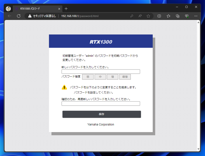The image size is (205, 156).
Task: Click the new password input field
Action: click(101, 71)
